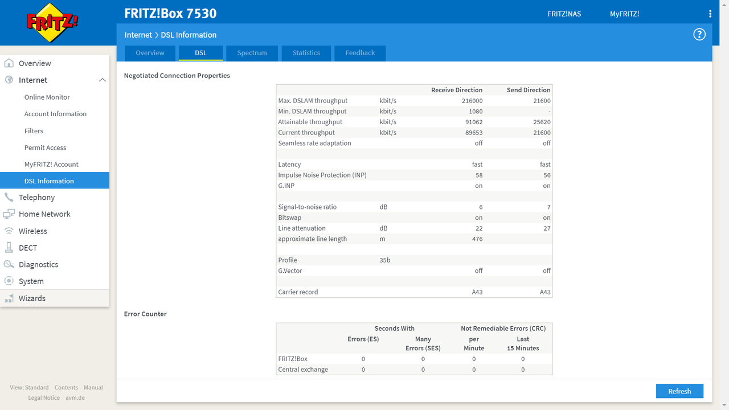Open the Feedback tab
Viewport: 729px width, 410px height.
360,53
